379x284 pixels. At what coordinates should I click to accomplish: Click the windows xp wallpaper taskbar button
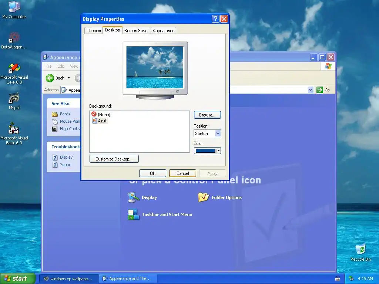pyautogui.click(x=68, y=279)
